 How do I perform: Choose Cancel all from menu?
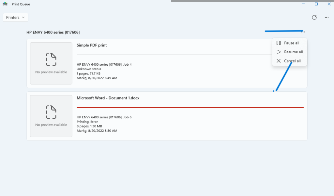(290, 61)
